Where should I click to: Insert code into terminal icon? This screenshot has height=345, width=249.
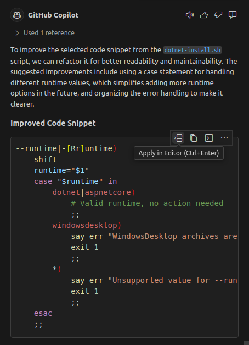point(209,138)
